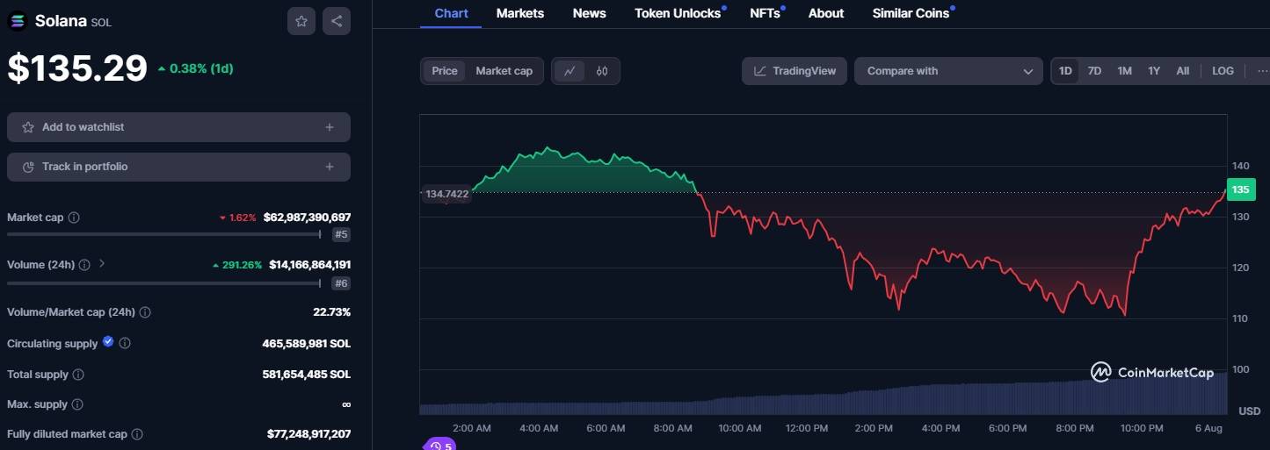Click the $77,248,917,207 value
This screenshot has height=450, width=1270.
coord(308,434)
